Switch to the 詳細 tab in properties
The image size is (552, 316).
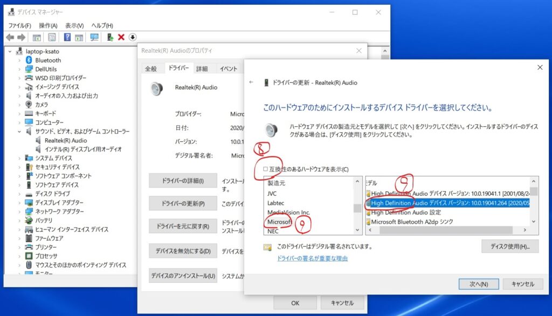pyautogui.click(x=202, y=69)
